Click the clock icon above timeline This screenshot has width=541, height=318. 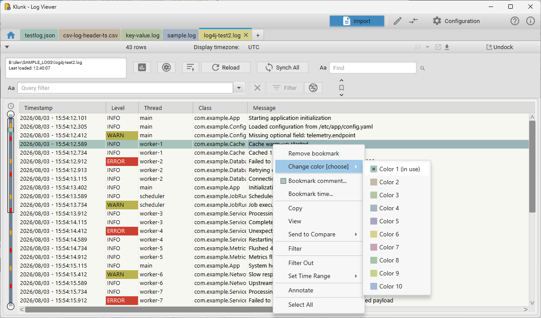(11, 106)
